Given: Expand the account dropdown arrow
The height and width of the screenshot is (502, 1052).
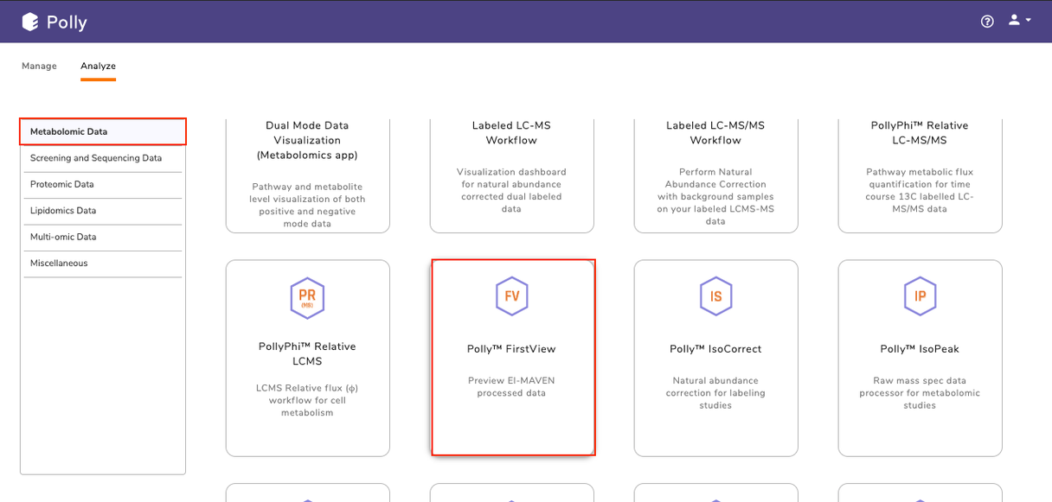Looking at the screenshot, I should coord(1028,21).
